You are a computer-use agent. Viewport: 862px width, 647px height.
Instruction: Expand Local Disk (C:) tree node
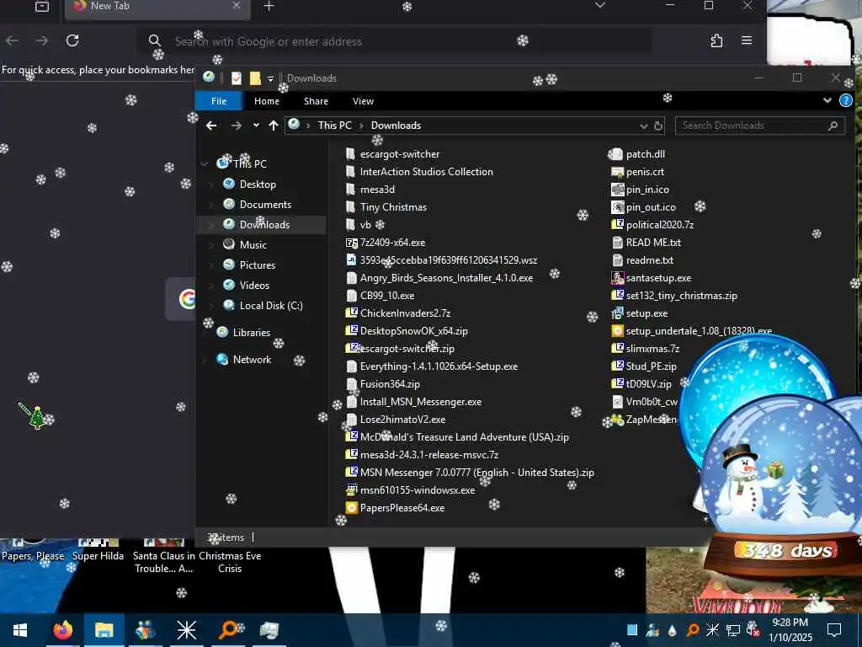click(211, 306)
